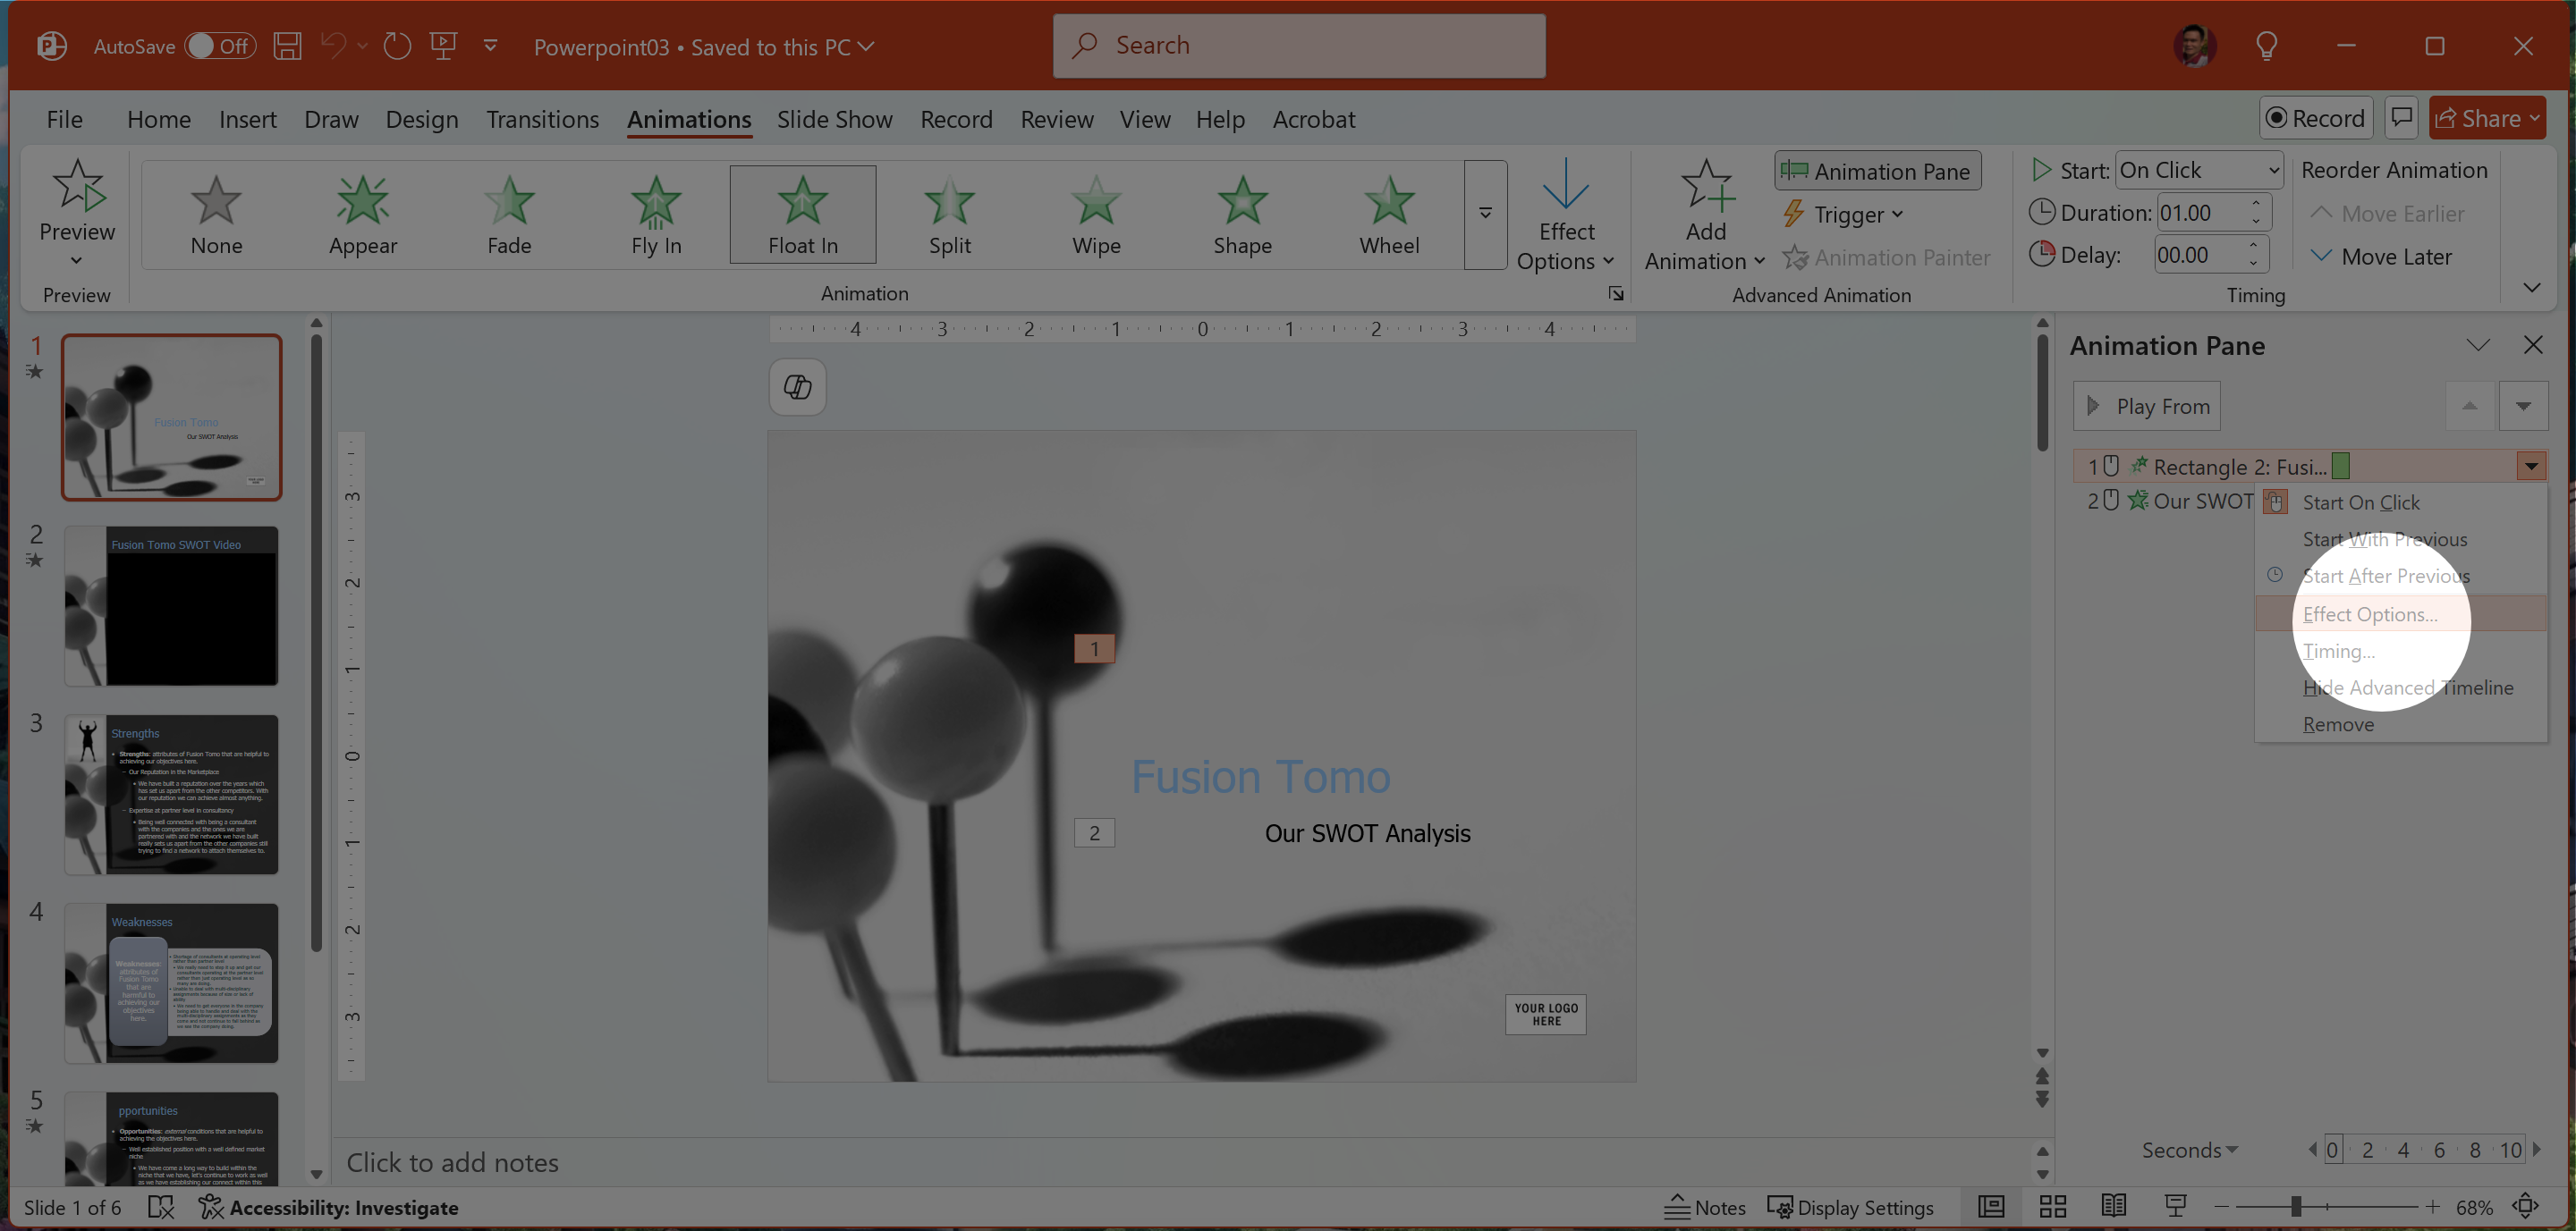The image size is (2576, 1231).
Task: Open the Start timing dropdown
Action: 2199,170
